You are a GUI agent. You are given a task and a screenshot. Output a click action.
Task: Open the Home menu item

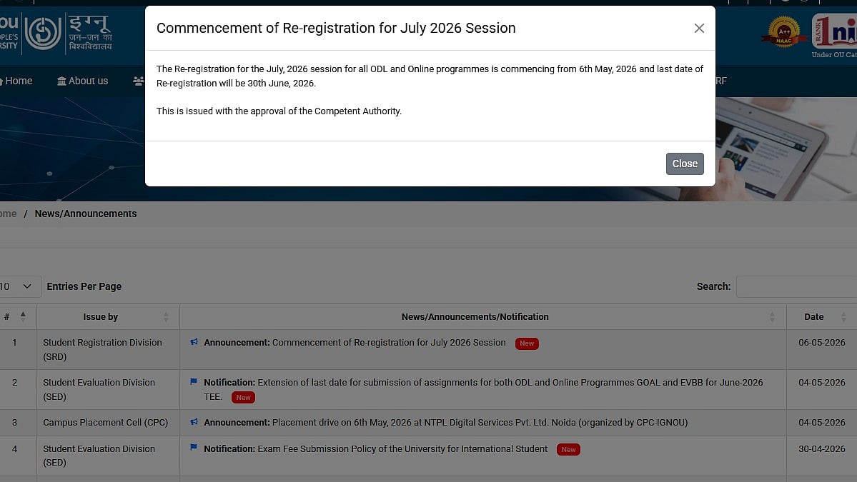tap(16, 81)
